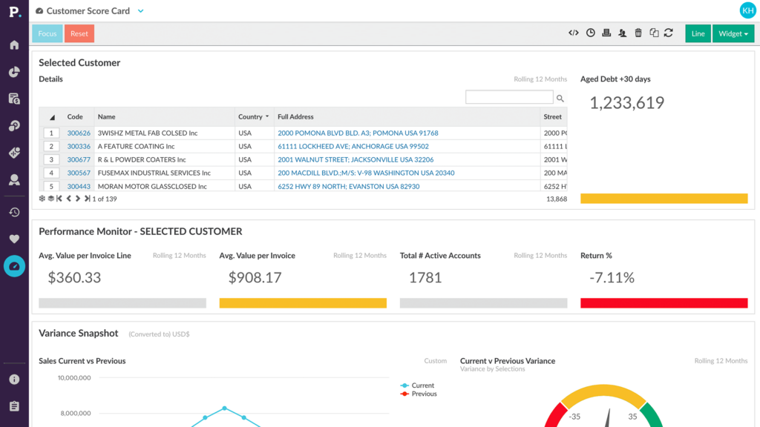The image size is (760, 427).
Task: Click the search magnifier icon above table
Action: (x=560, y=99)
